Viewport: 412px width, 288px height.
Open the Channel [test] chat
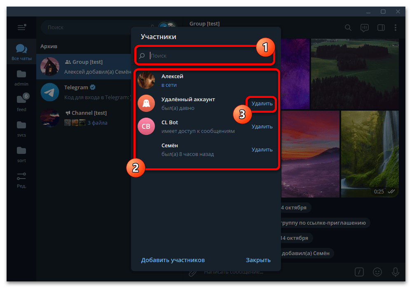click(84, 118)
